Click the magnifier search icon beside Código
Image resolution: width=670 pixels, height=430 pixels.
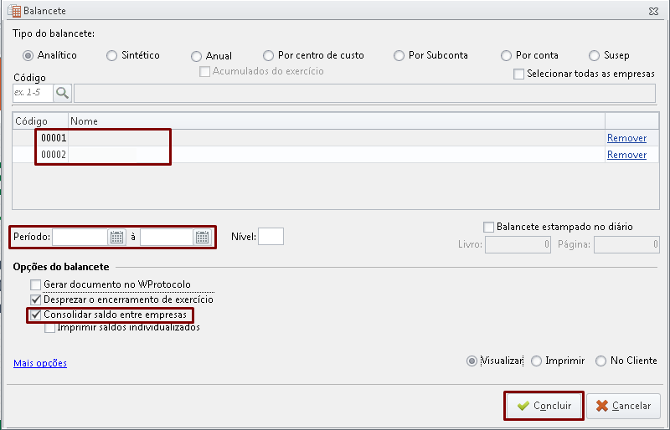click(x=62, y=93)
